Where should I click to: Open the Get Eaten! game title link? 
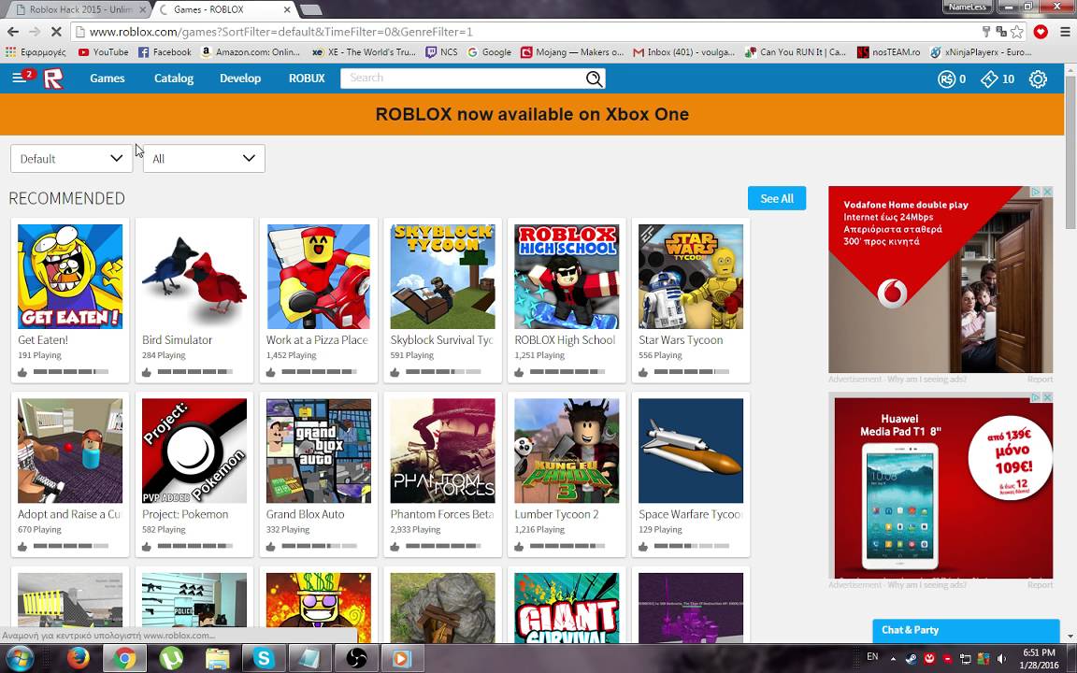[43, 340]
